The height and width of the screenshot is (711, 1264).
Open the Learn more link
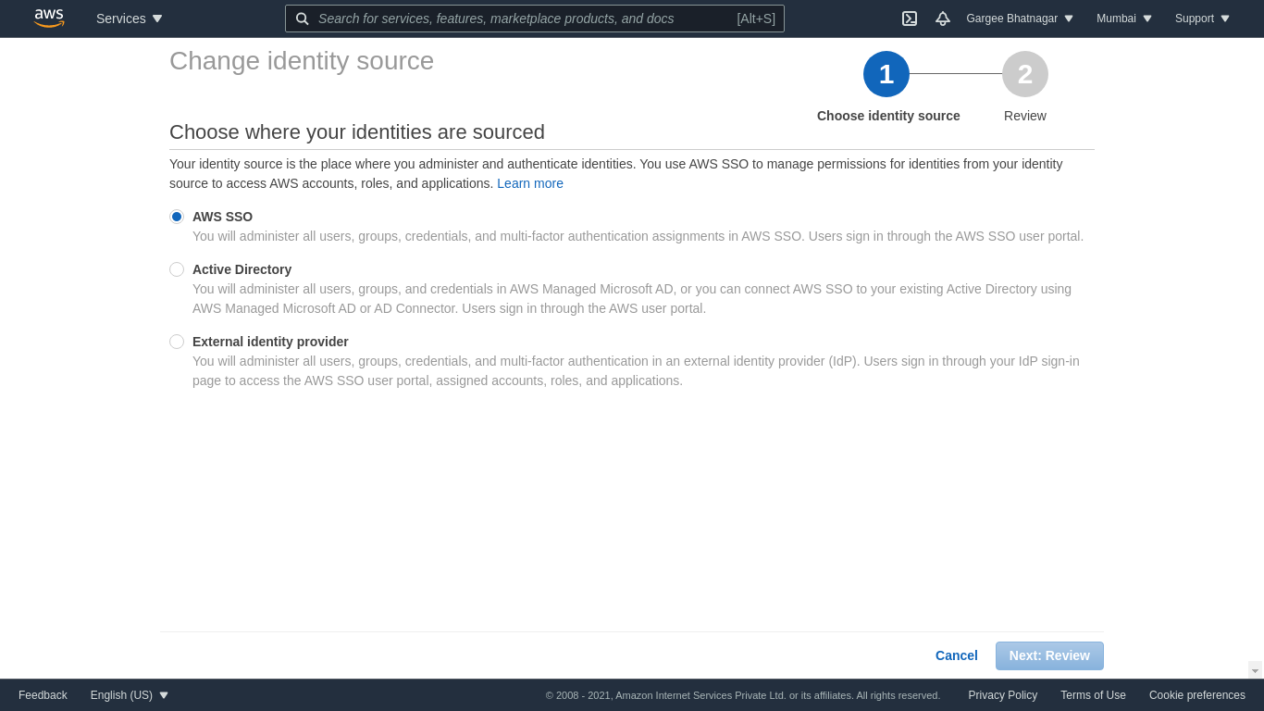(x=530, y=183)
